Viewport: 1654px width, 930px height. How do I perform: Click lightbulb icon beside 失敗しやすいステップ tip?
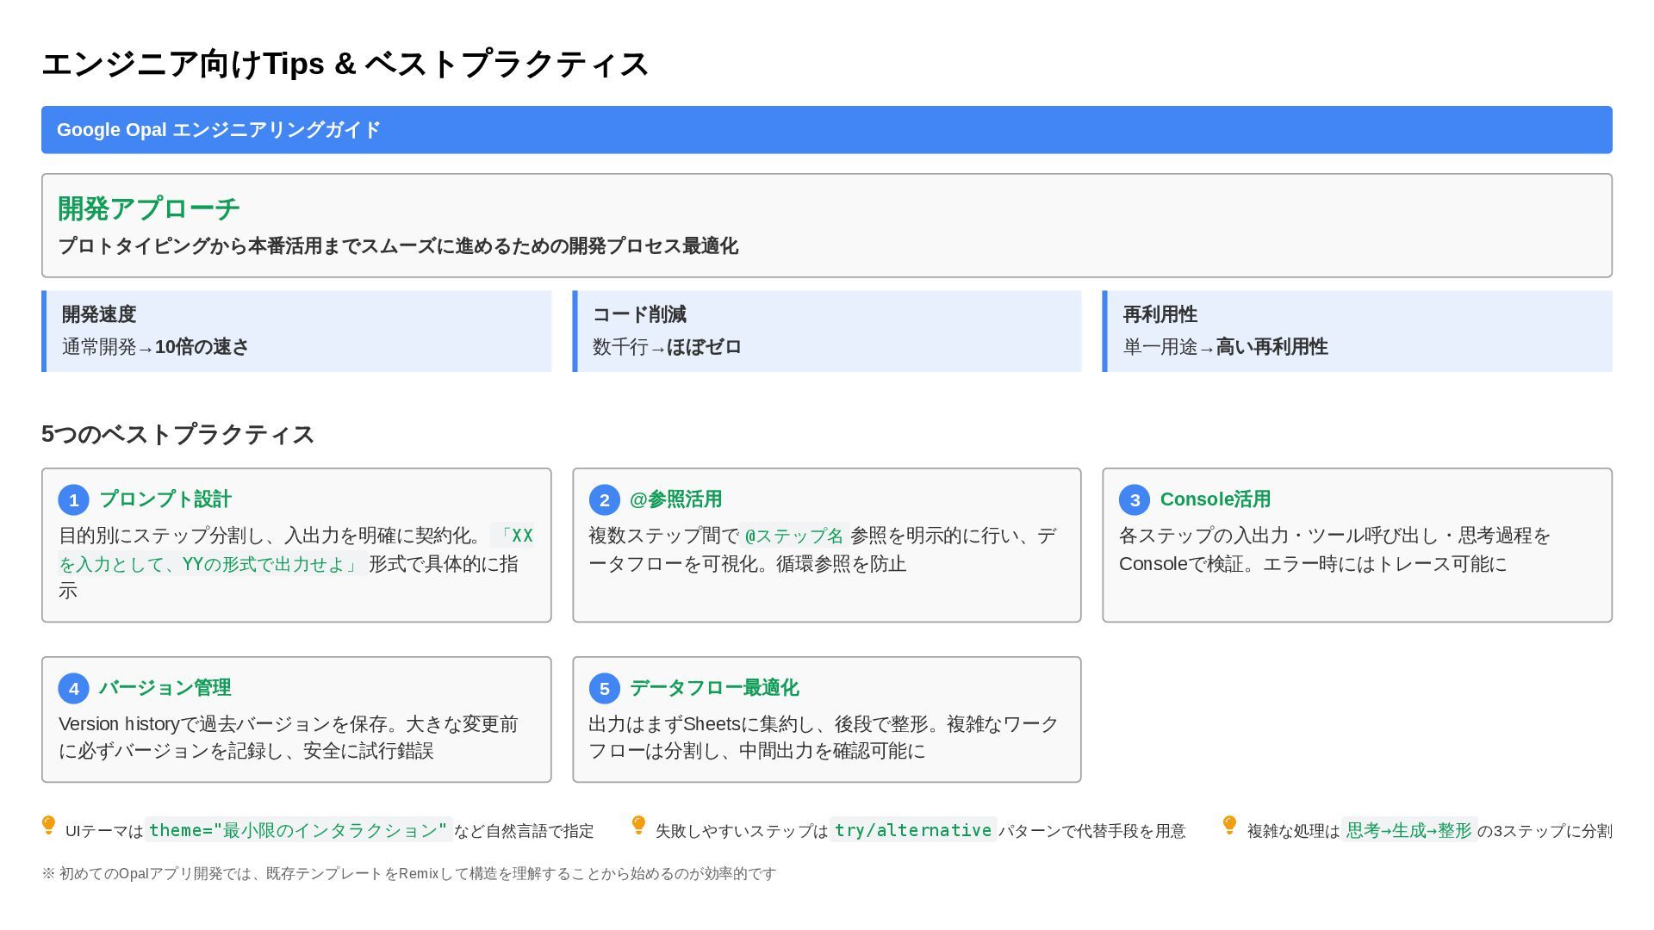click(638, 826)
